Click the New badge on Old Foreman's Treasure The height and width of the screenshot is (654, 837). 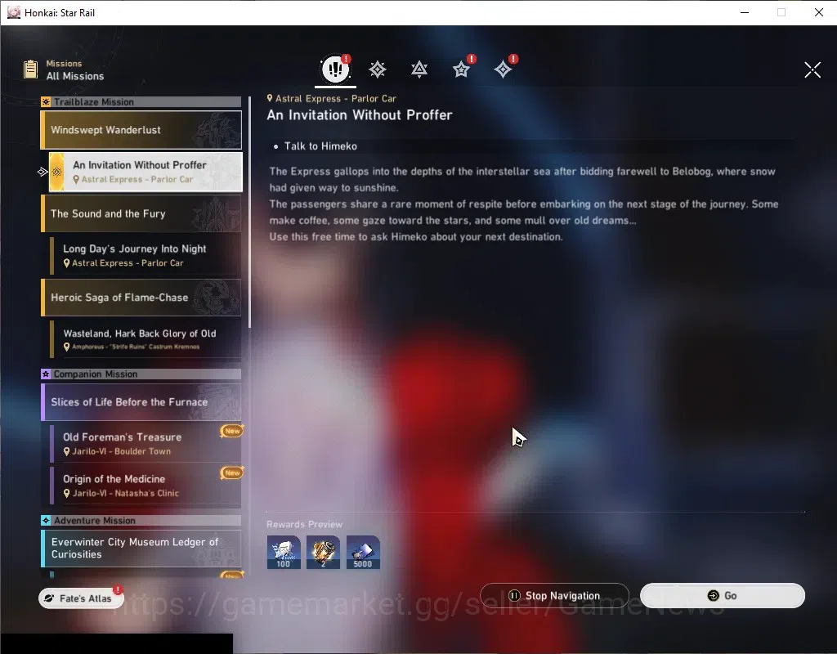tap(232, 431)
